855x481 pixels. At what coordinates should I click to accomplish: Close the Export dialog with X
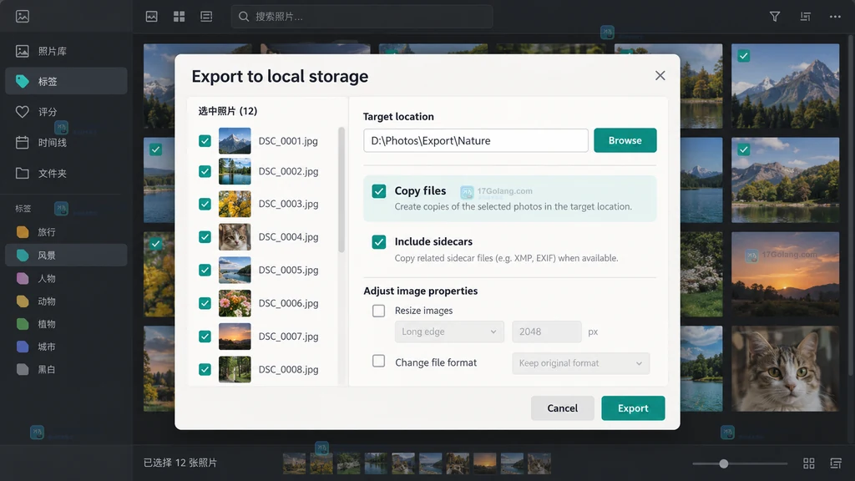tap(660, 76)
